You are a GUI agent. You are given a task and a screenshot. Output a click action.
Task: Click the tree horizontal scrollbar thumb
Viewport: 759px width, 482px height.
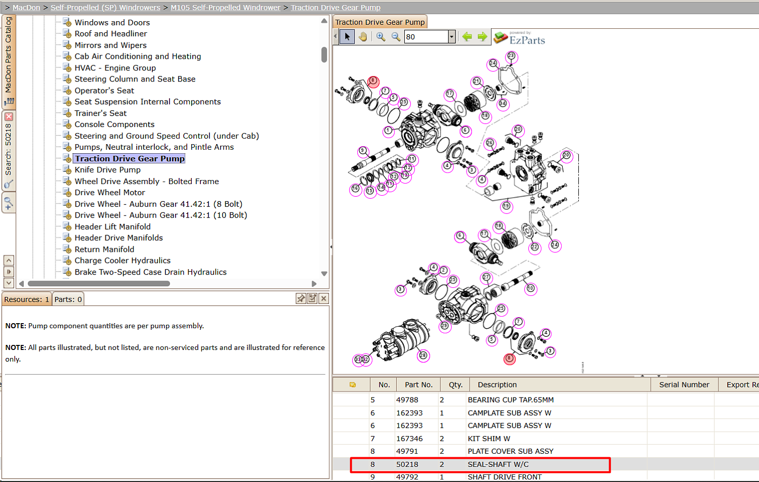point(99,284)
